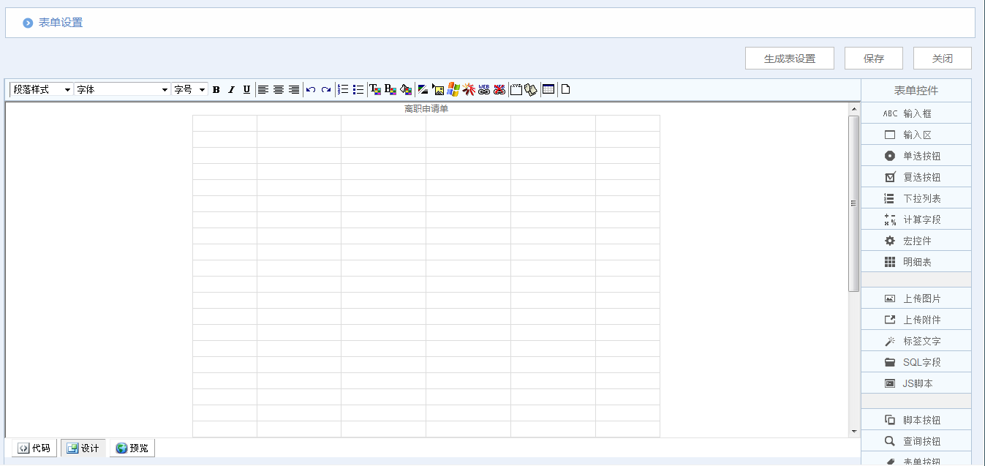Center align the text
The width and height of the screenshot is (985, 466).
[x=279, y=90]
